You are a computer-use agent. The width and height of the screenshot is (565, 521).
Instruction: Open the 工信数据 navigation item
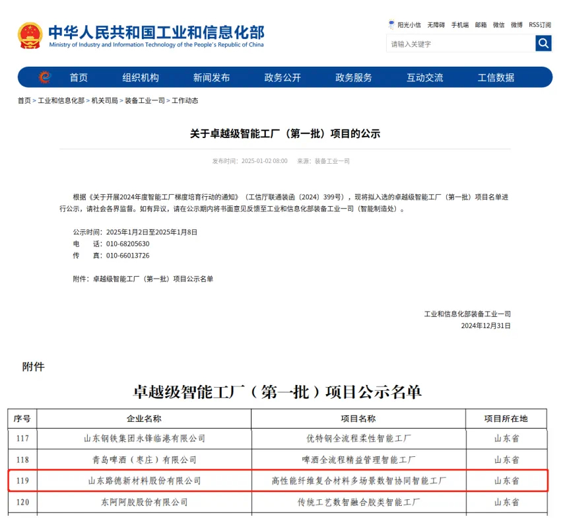click(x=496, y=77)
